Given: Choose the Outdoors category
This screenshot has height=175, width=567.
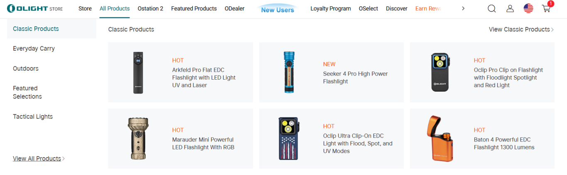Looking at the screenshot, I should point(26,68).
